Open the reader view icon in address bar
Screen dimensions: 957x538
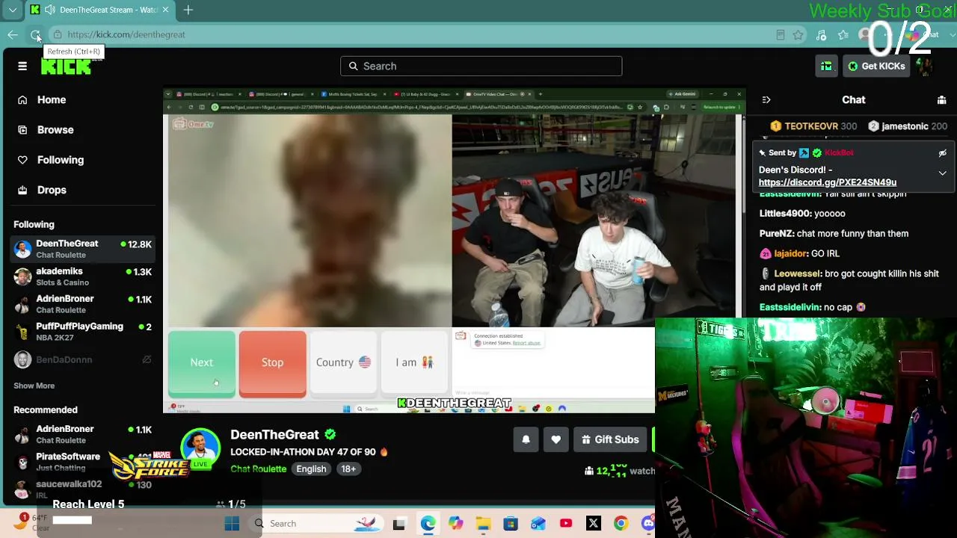pyautogui.click(x=781, y=34)
